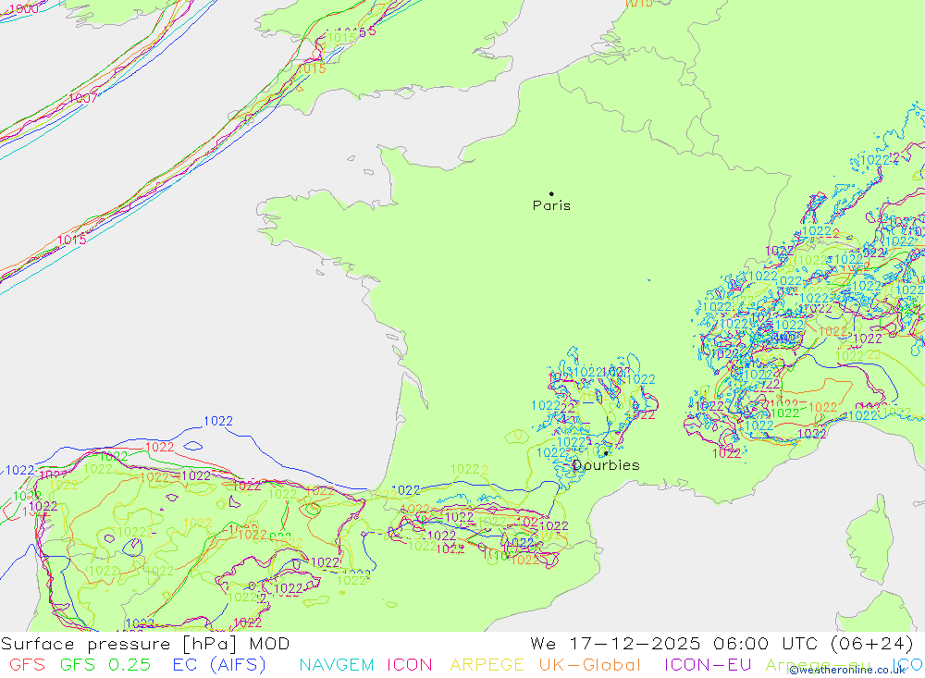The image size is (925, 678).
Task: Click the magenta 1007 isobar label
Action: tap(83, 99)
